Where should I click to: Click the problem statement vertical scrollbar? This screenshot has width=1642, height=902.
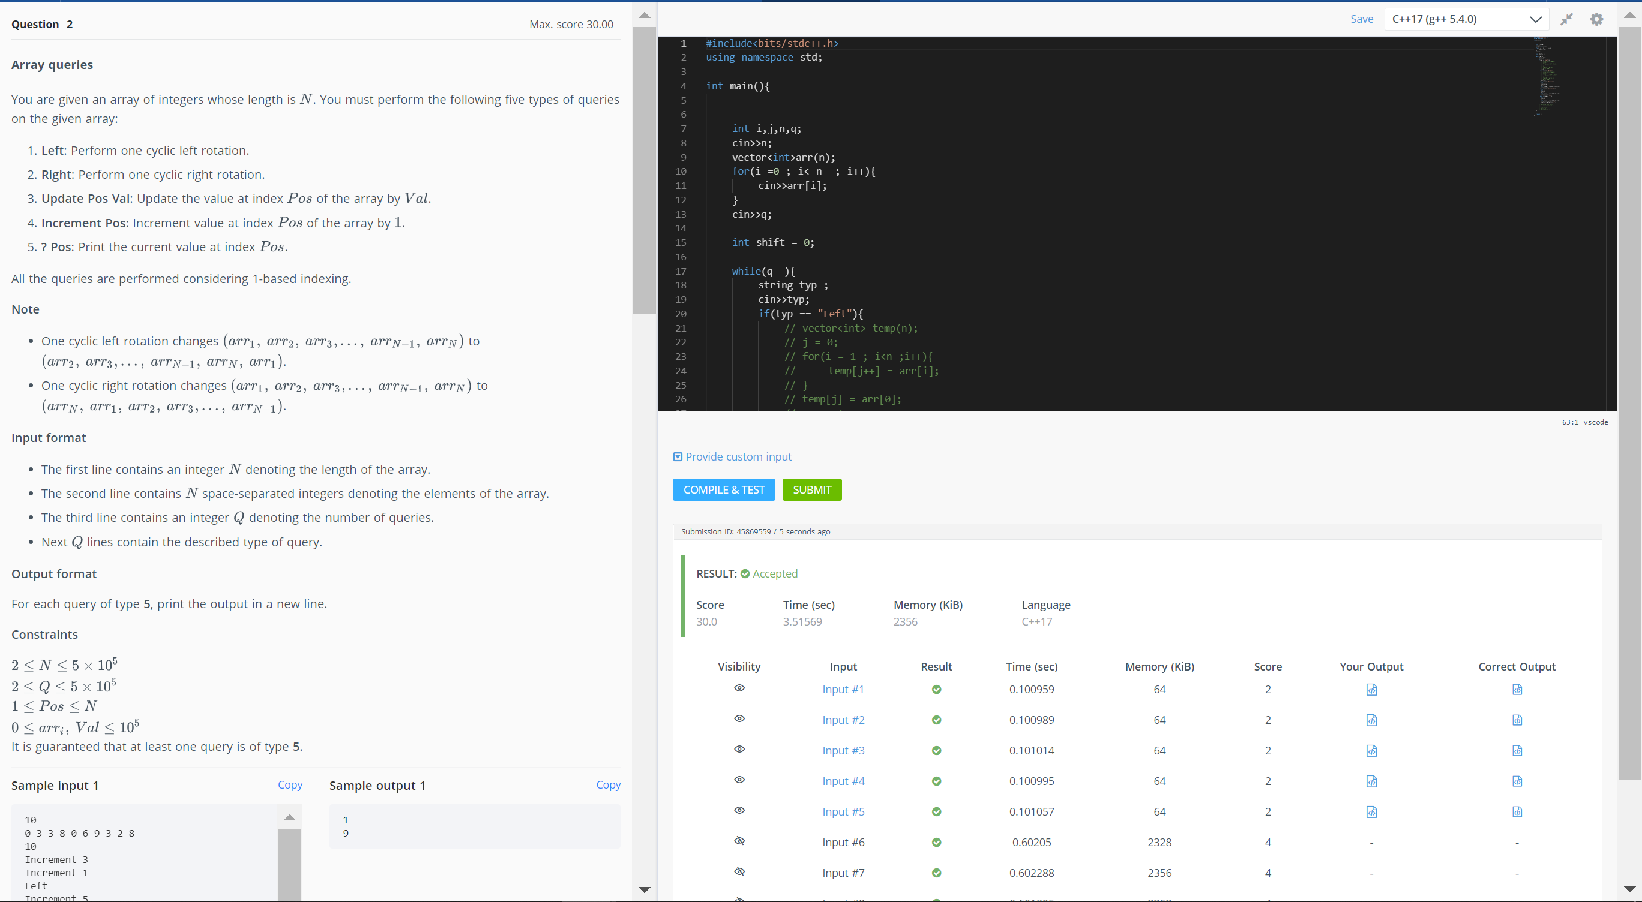pyautogui.click(x=644, y=172)
